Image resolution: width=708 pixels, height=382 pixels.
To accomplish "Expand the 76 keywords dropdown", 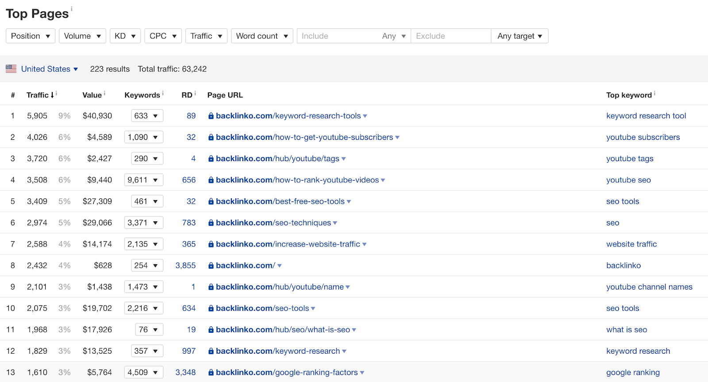I will tap(149, 330).
